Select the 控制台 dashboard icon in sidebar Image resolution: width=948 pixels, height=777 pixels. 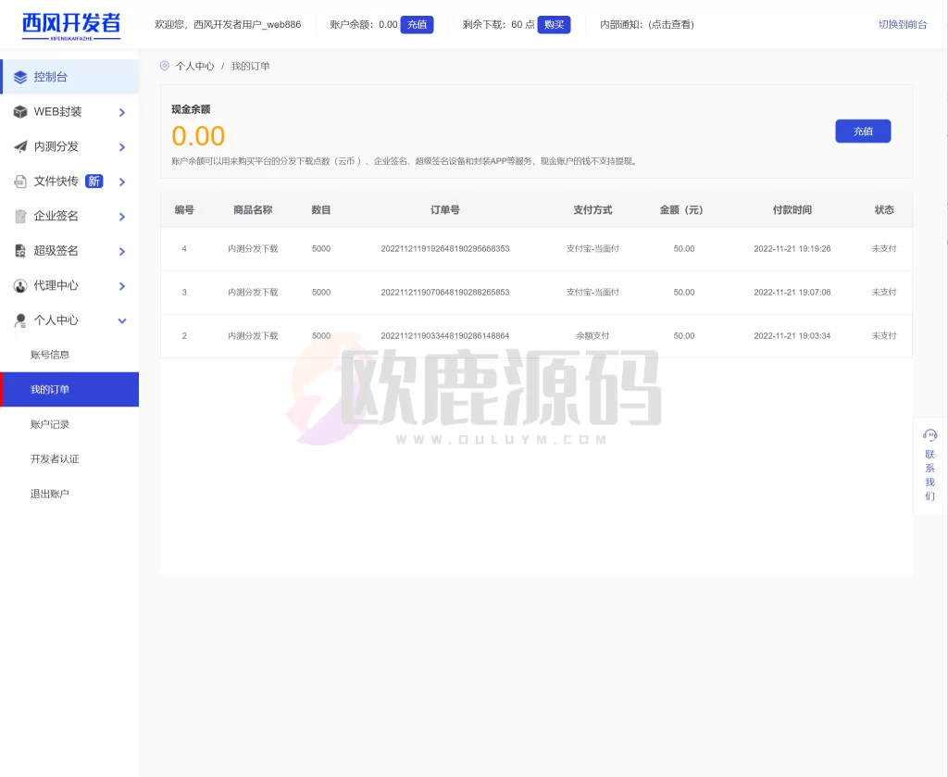coord(19,77)
